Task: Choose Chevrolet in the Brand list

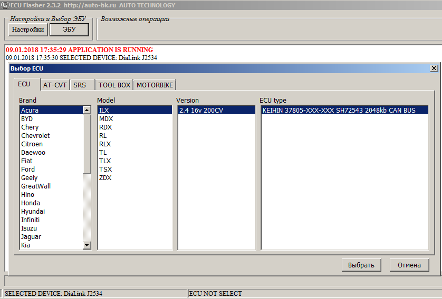Action: point(51,136)
